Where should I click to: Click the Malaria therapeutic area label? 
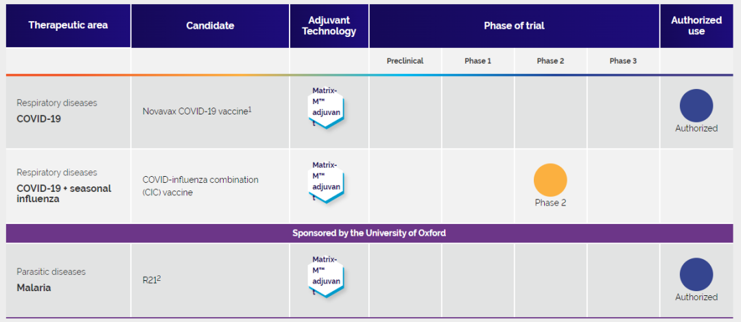[x=34, y=288]
